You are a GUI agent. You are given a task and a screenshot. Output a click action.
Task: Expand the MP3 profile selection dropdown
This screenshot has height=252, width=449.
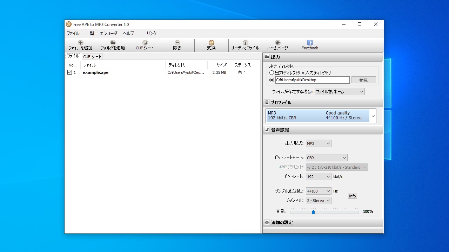pyautogui.click(x=373, y=116)
